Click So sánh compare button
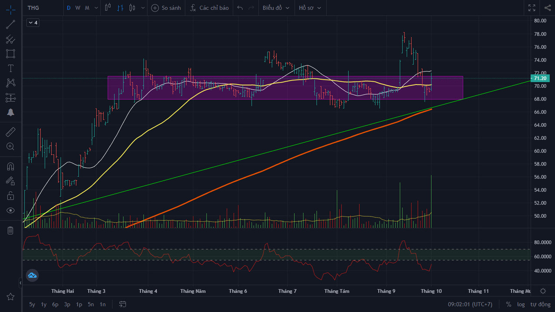 pyautogui.click(x=166, y=8)
